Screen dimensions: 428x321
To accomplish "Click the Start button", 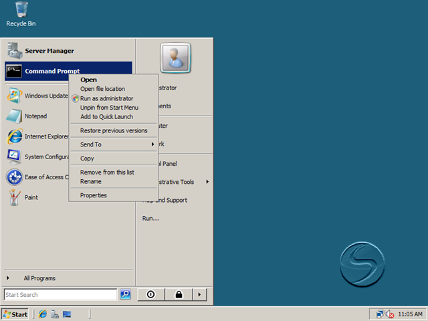I will click(15, 314).
